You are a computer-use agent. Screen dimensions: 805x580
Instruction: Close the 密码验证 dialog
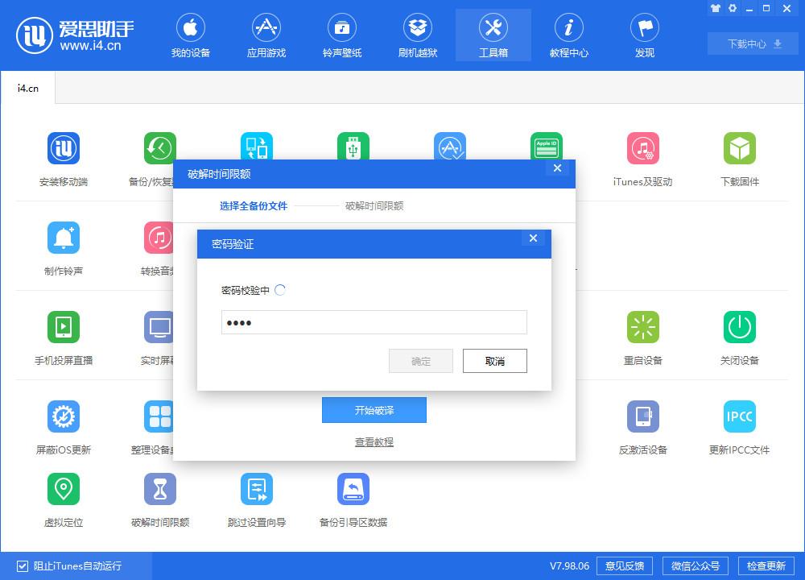click(x=533, y=238)
